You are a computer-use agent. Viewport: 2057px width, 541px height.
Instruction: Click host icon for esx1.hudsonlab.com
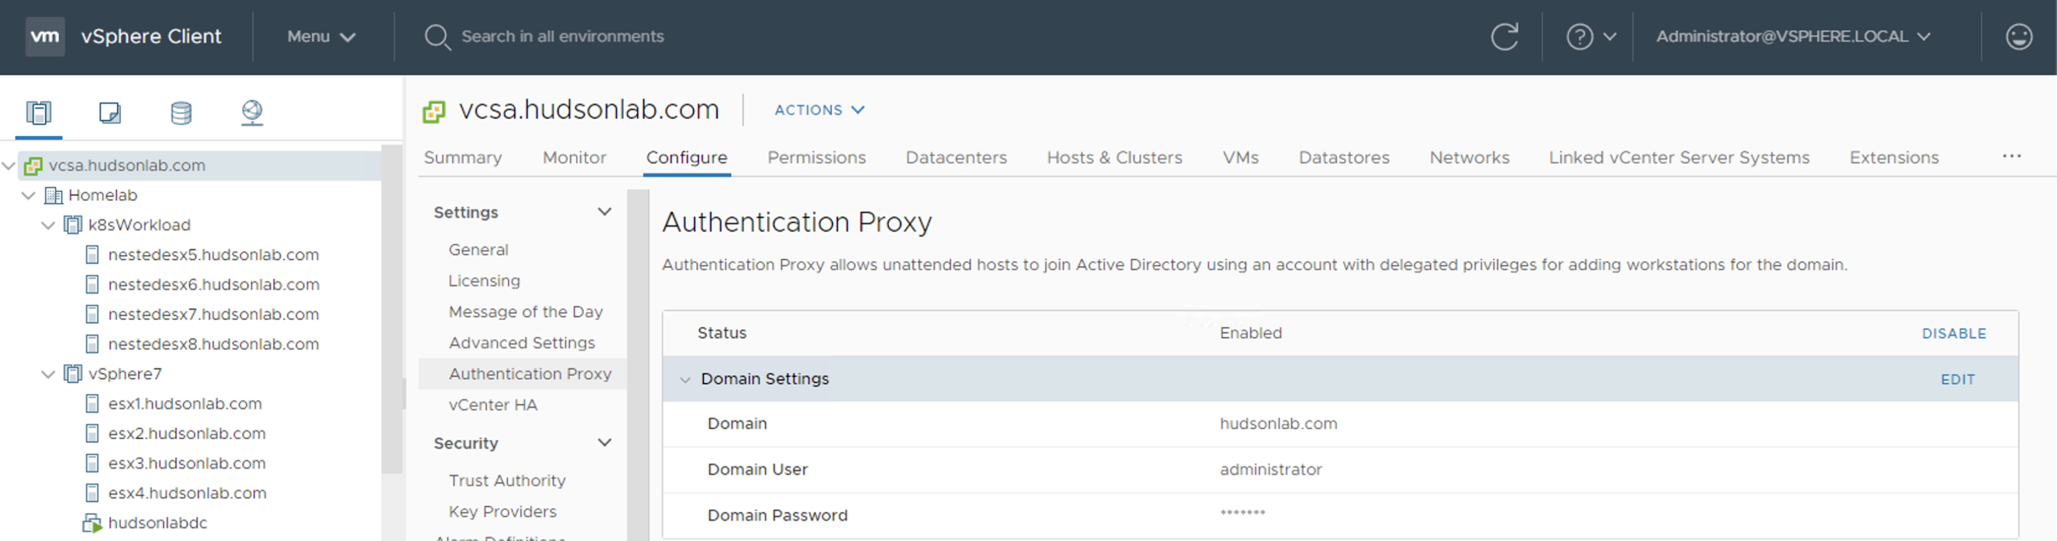coord(93,403)
